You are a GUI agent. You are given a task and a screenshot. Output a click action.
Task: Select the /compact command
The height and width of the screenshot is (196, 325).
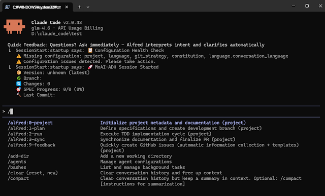[18, 178]
